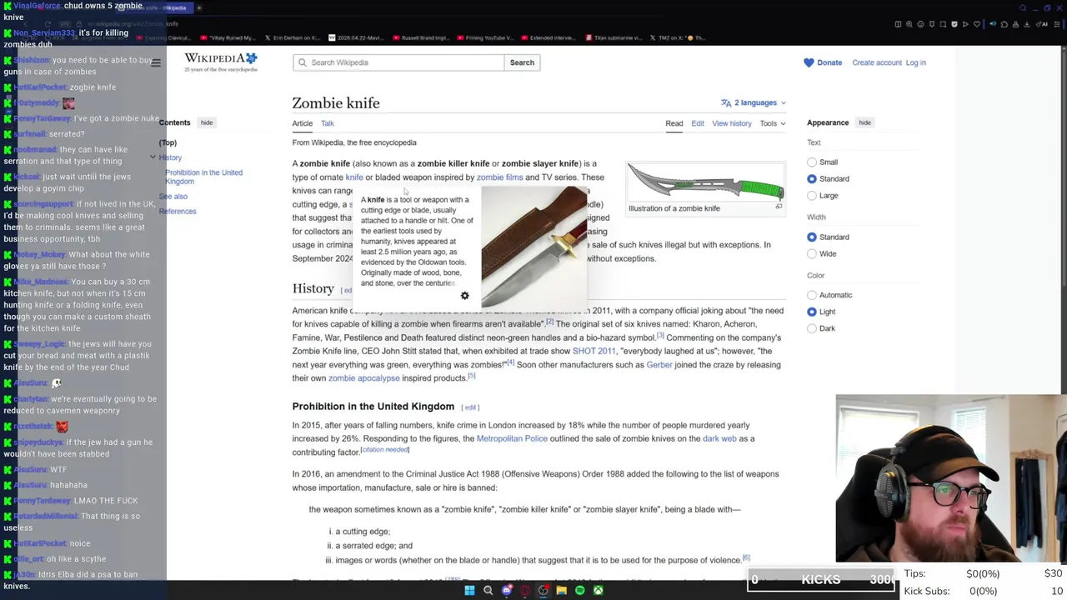
Task: Jump to Prohibition in the United Kingdom in contents
Action: (x=204, y=177)
